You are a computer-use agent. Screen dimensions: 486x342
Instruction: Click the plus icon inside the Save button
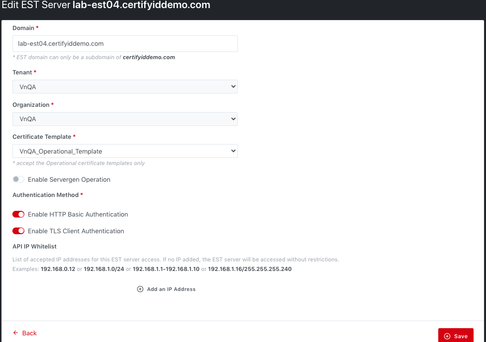click(x=447, y=336)
